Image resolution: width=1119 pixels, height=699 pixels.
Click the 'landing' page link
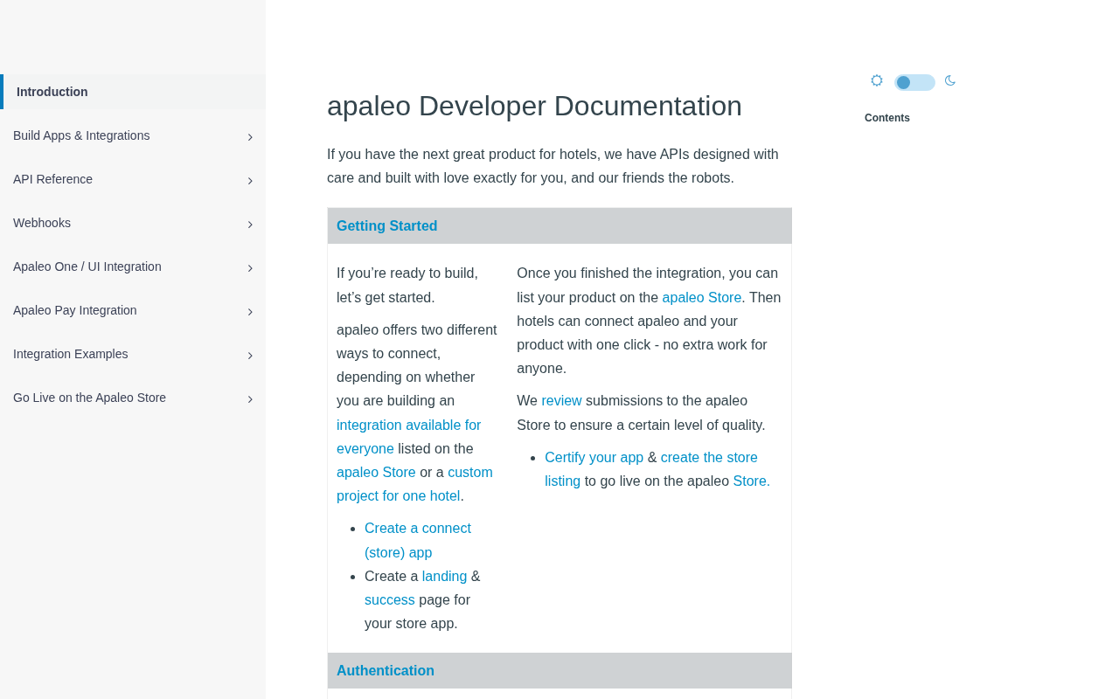pos(444,576)
